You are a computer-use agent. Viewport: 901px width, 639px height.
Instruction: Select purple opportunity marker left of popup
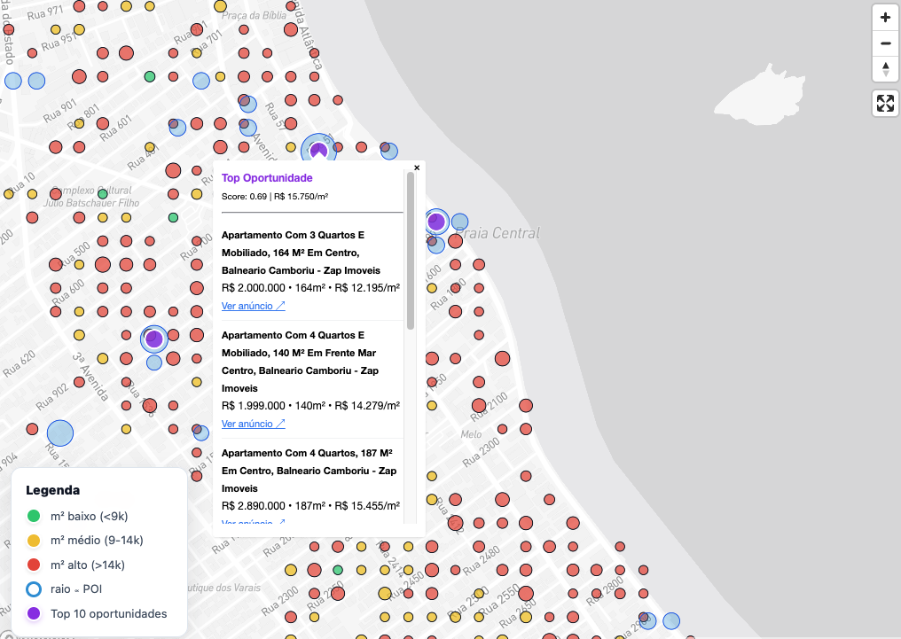click(x=153, y=338)
